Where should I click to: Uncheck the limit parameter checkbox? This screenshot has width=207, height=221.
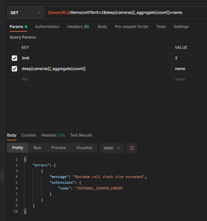(14, 58)
